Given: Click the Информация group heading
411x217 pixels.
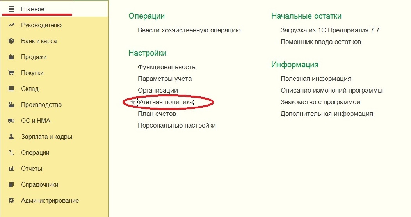Looking at the screenshot, I should pos(295,65).
